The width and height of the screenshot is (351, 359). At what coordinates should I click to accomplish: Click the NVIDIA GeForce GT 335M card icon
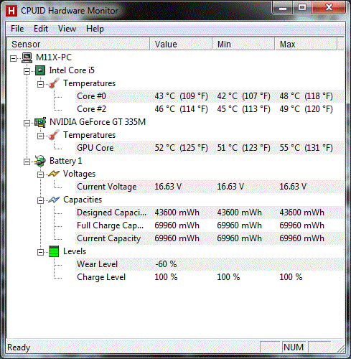click(x=40, y=122)
